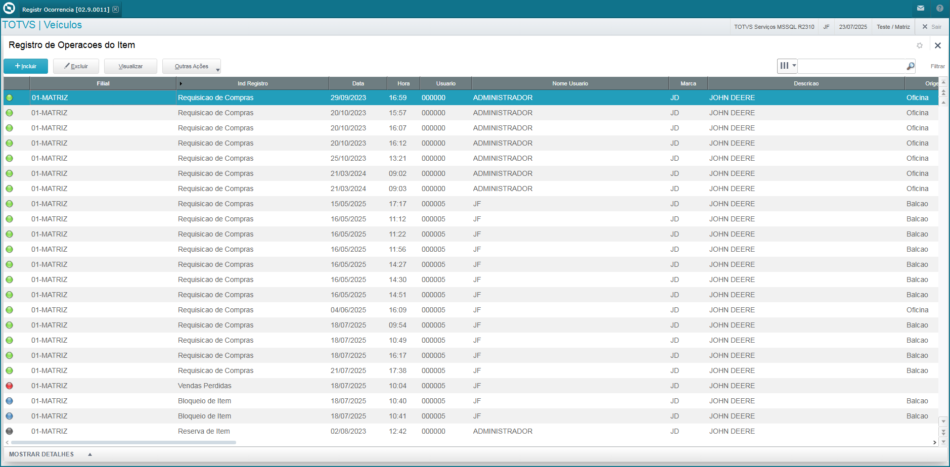
Task: Close the Registro de Operacoes do Item panel
Action: point(938,45)
